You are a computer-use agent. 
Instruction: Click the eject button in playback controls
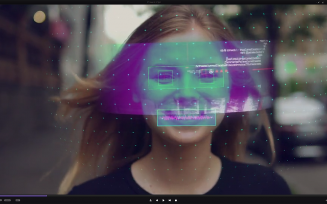(151, 200)
